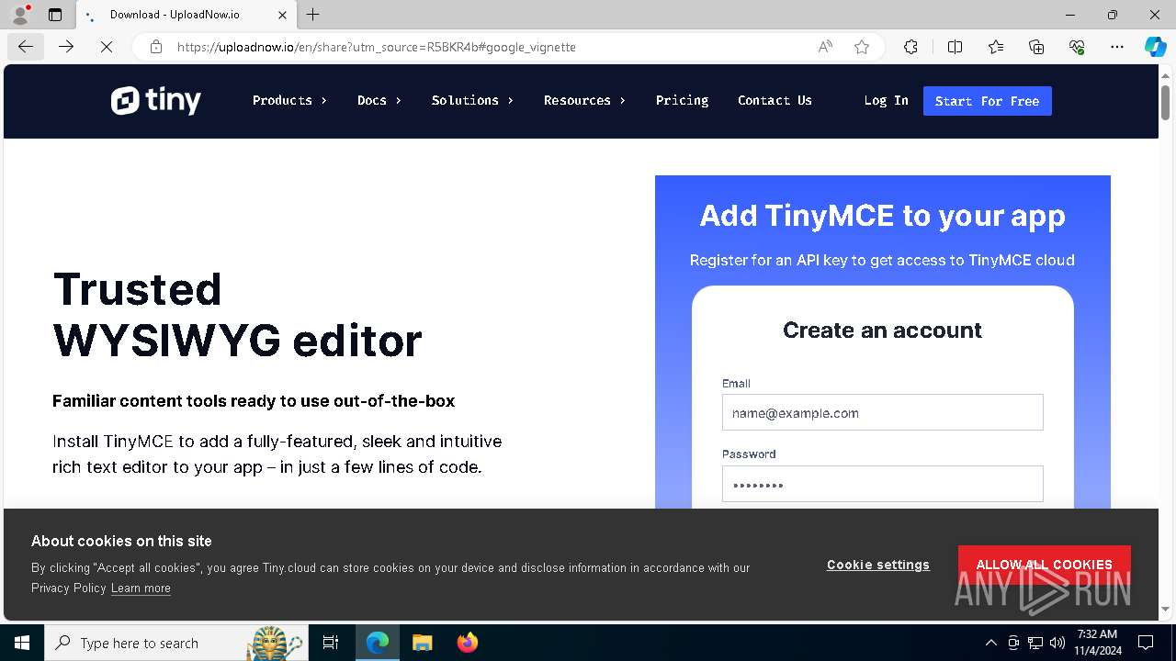
Task: View site information lock icon
Action: tap(156, 47)
